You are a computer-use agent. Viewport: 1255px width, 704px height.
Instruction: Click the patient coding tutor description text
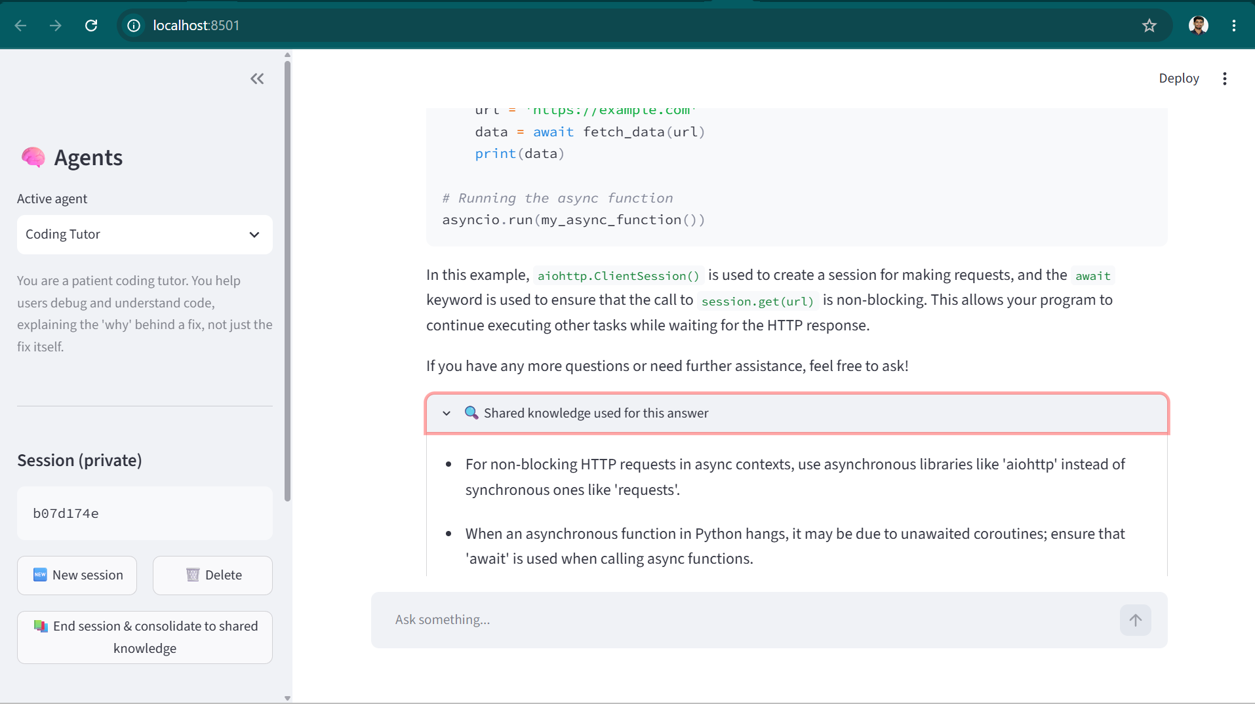(144, 313)
